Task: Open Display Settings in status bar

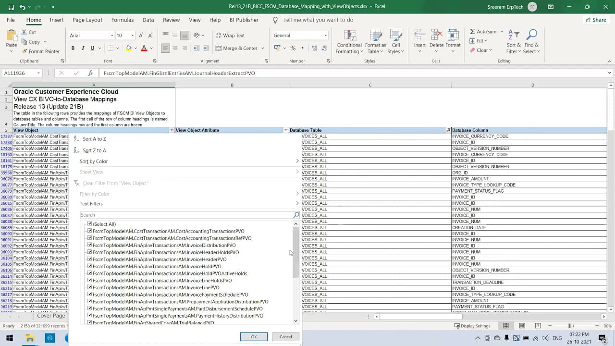Action: pos(472,326)
